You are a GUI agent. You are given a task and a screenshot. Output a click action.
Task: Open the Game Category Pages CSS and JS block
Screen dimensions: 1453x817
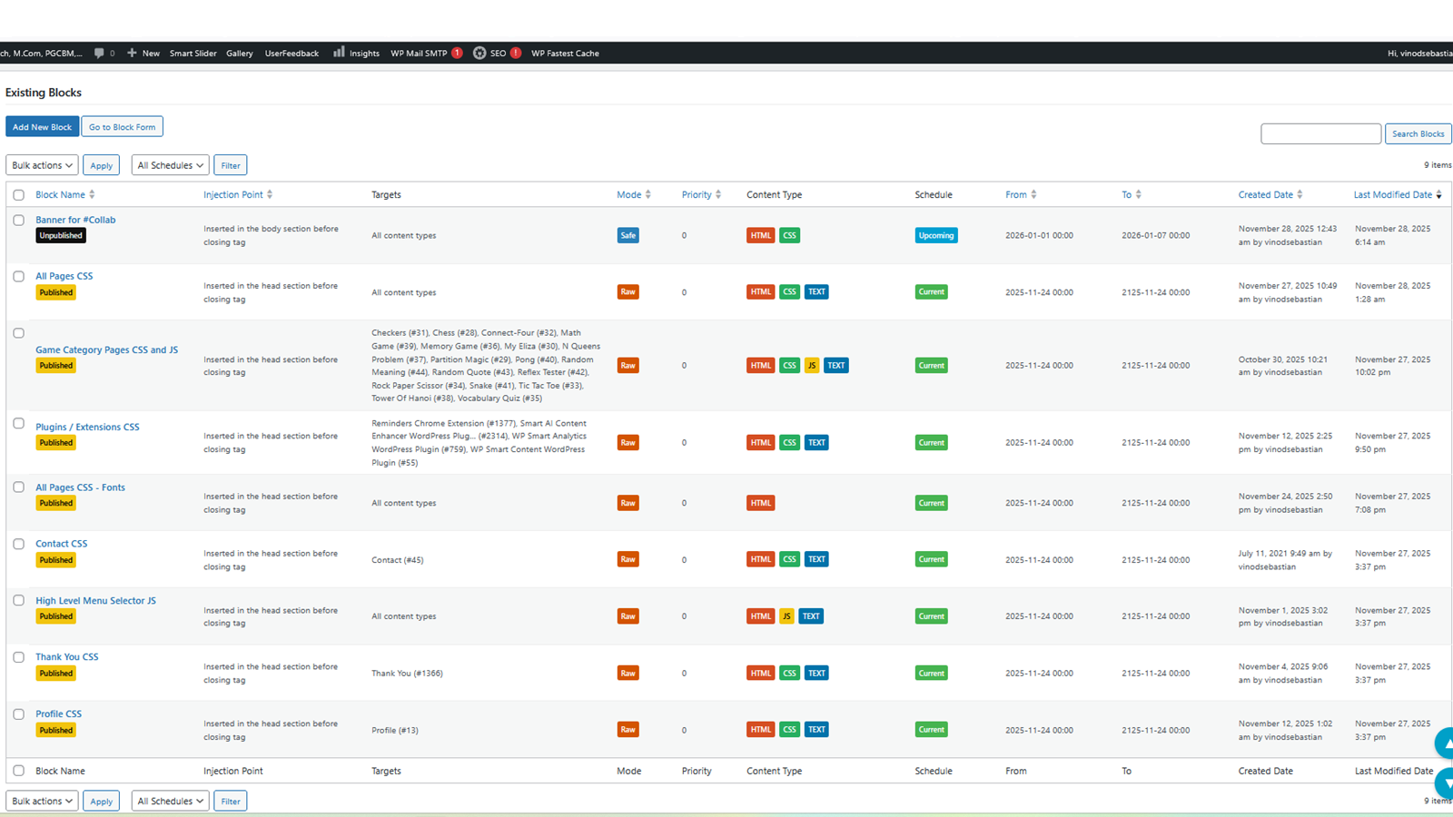pos(106,349)
